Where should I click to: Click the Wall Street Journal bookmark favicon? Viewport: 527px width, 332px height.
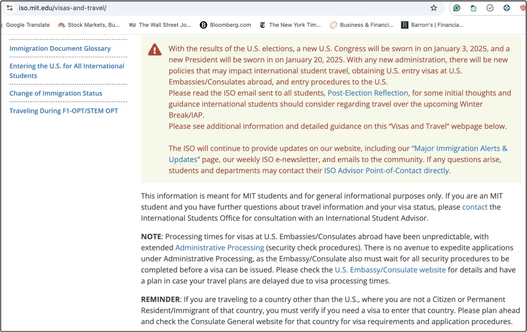click(132, 25)
